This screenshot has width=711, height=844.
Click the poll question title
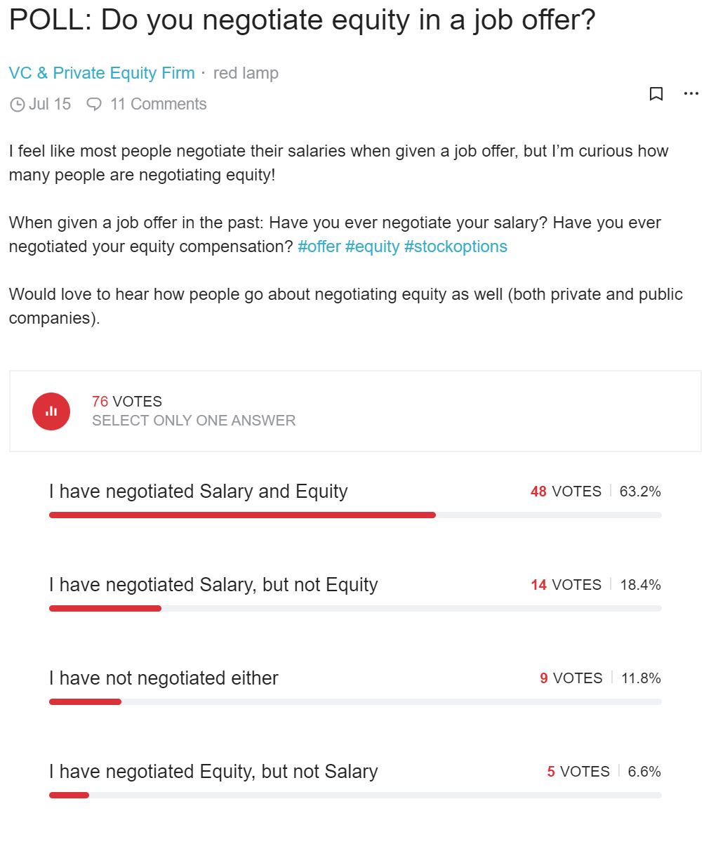[x=302, y=20]
